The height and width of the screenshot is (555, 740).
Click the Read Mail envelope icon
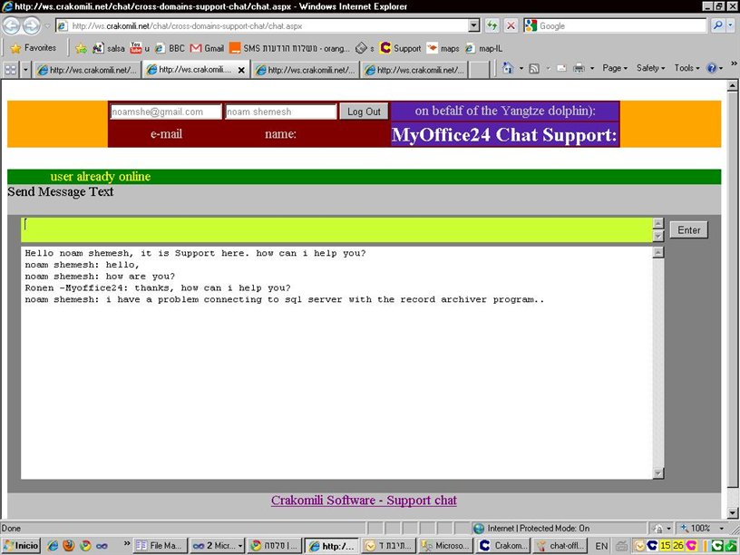(x=561, y=68)
